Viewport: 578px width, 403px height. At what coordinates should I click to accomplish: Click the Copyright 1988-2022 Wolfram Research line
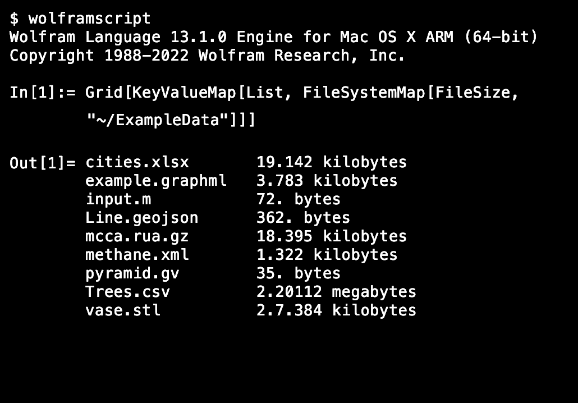[x=207, y=56]
